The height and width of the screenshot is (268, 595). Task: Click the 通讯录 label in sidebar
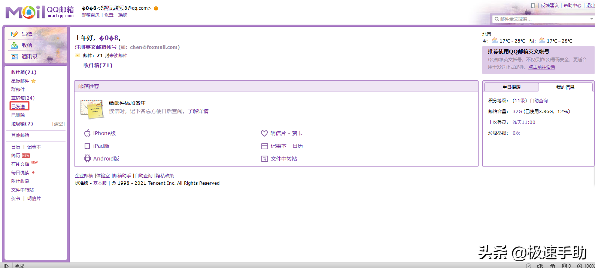tap(29, 56)
